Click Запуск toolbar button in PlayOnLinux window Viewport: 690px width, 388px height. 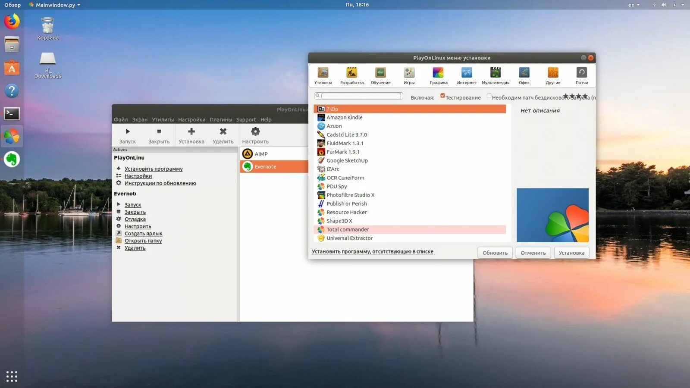[x=127, y=135]
